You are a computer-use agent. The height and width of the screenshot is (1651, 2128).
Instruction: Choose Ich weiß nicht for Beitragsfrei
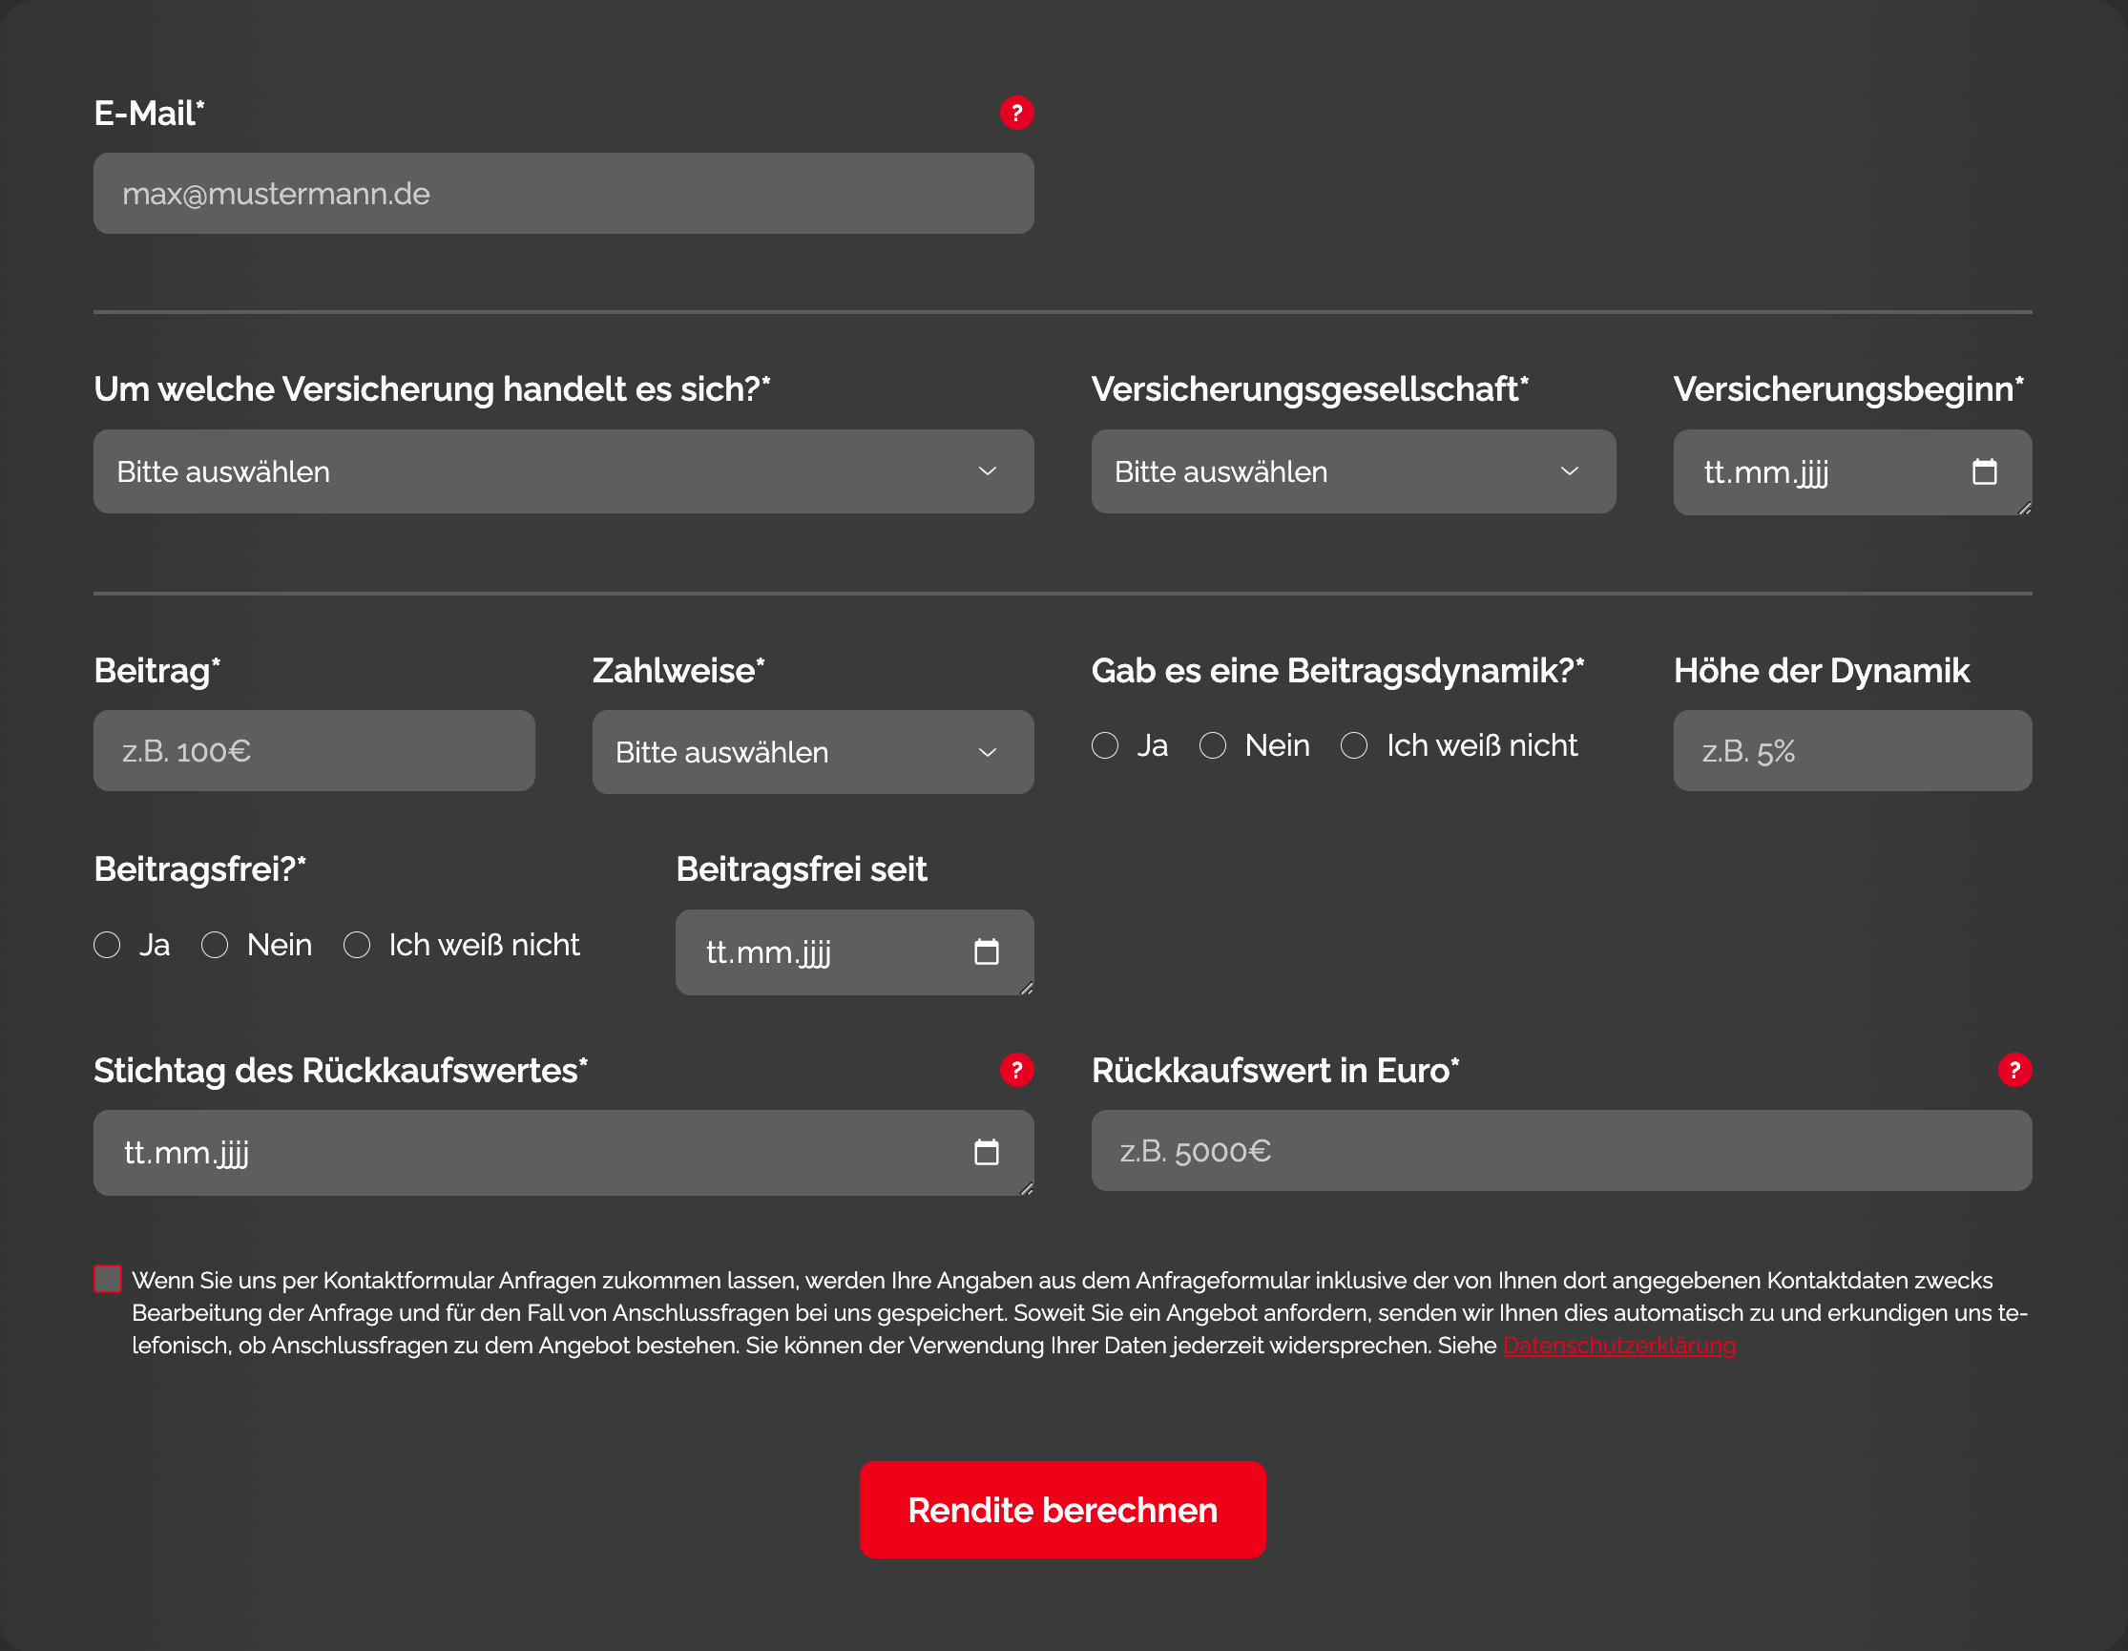[357, 945]
